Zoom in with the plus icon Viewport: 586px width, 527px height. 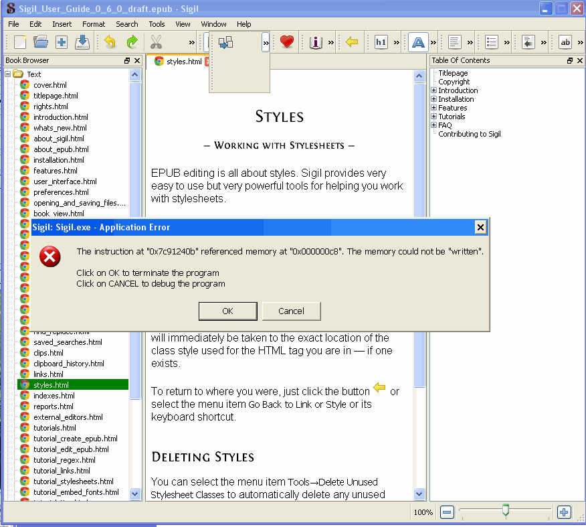pos(564,512)
